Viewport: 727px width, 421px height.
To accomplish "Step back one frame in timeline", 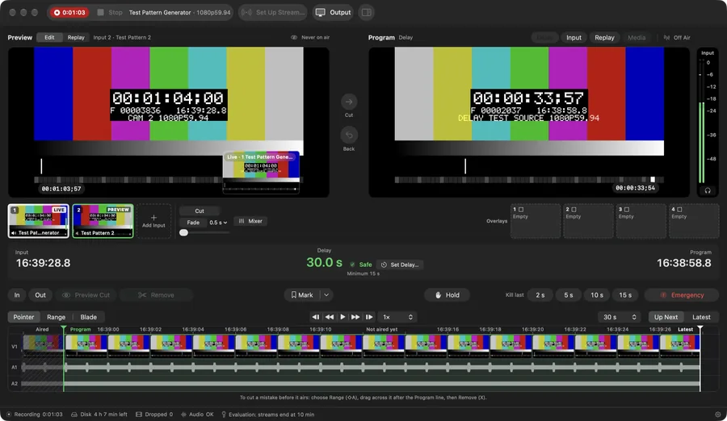I will click(316, 317).
